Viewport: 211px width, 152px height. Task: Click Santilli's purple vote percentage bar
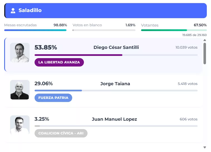(78, 55)
